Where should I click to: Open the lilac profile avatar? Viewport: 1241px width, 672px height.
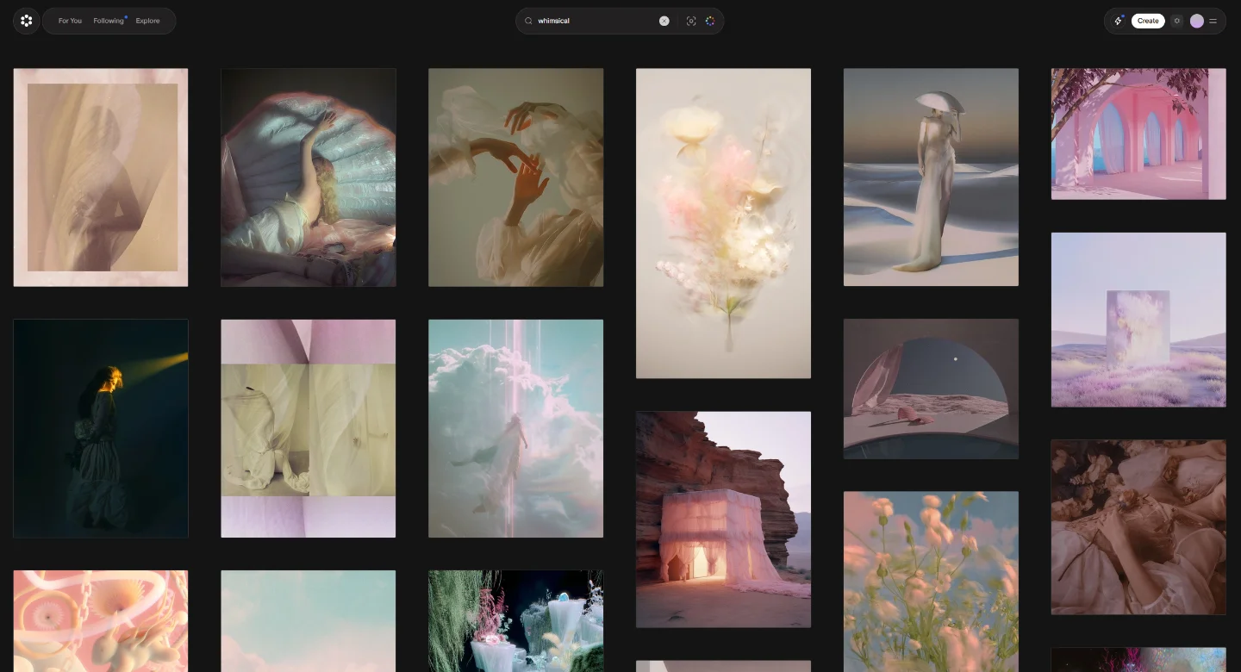(x=1197, y=21)
